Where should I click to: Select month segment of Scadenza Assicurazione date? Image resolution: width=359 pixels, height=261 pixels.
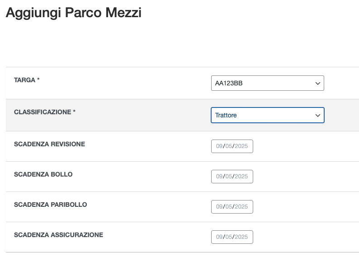point(228,237)
